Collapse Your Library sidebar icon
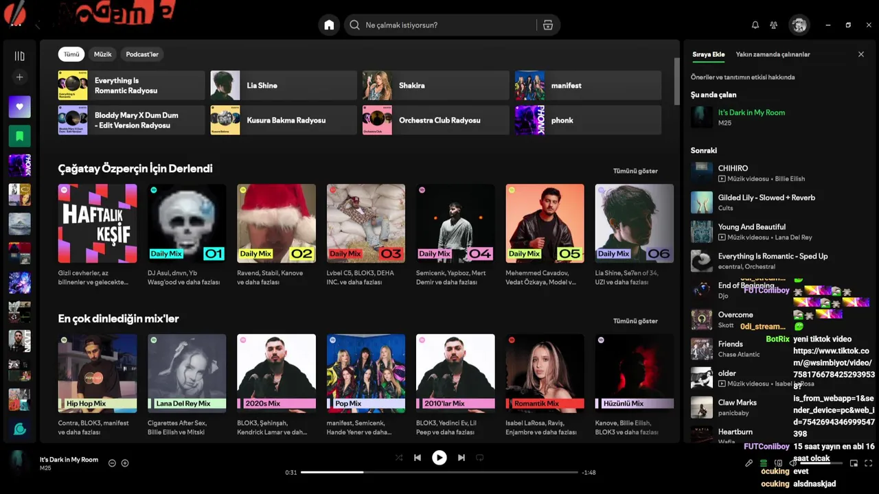The width and height of the screenshot is (879, 494). [x=19, y=56]
